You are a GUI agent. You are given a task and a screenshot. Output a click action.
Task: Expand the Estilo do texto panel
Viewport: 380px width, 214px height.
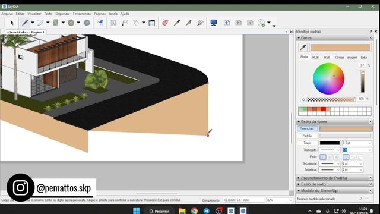(x=299, y=184)
